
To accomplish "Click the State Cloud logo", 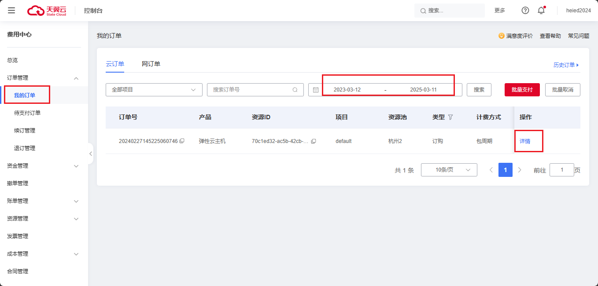I will point(47,11).
